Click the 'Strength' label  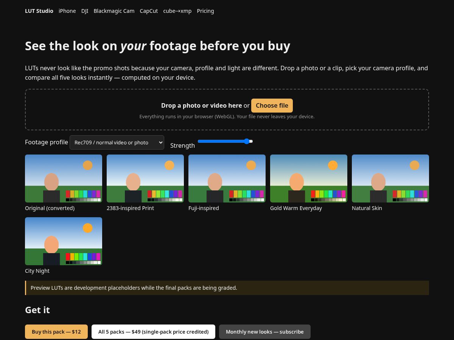point(182,145)
